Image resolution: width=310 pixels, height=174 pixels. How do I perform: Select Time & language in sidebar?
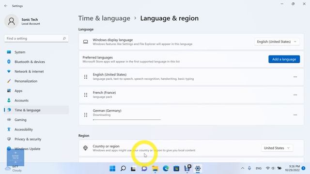36,110
